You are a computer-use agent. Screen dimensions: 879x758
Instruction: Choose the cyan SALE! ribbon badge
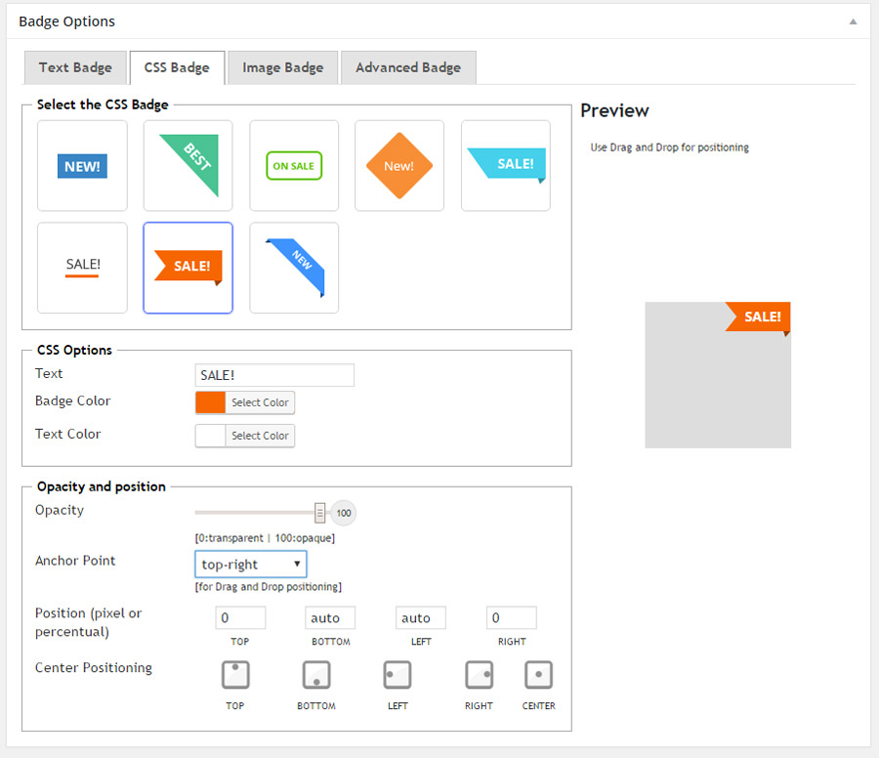coord(506,166)
